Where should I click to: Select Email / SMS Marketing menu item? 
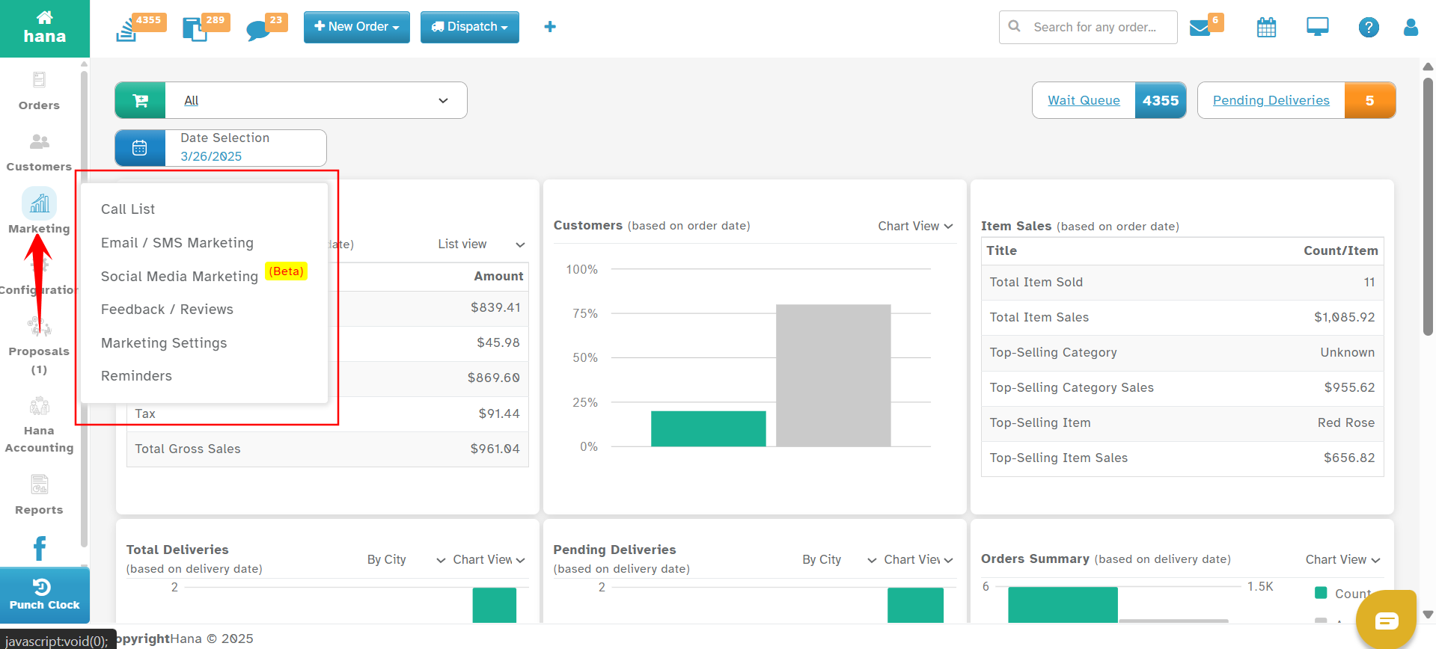point(177,243)
